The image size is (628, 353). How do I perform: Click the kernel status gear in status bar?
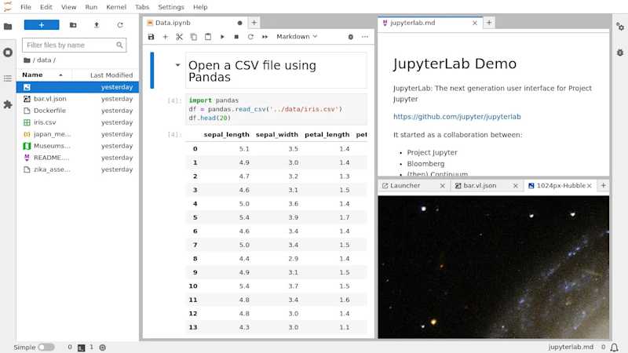click(103, 348)
